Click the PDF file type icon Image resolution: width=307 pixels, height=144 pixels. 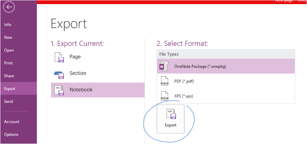tap(164, 81)
